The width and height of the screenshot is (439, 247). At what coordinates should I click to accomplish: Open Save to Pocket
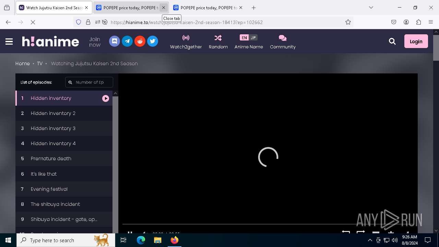[x=394, y=22]
